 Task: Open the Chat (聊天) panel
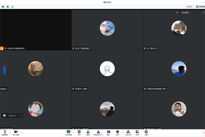click(109, 132)
